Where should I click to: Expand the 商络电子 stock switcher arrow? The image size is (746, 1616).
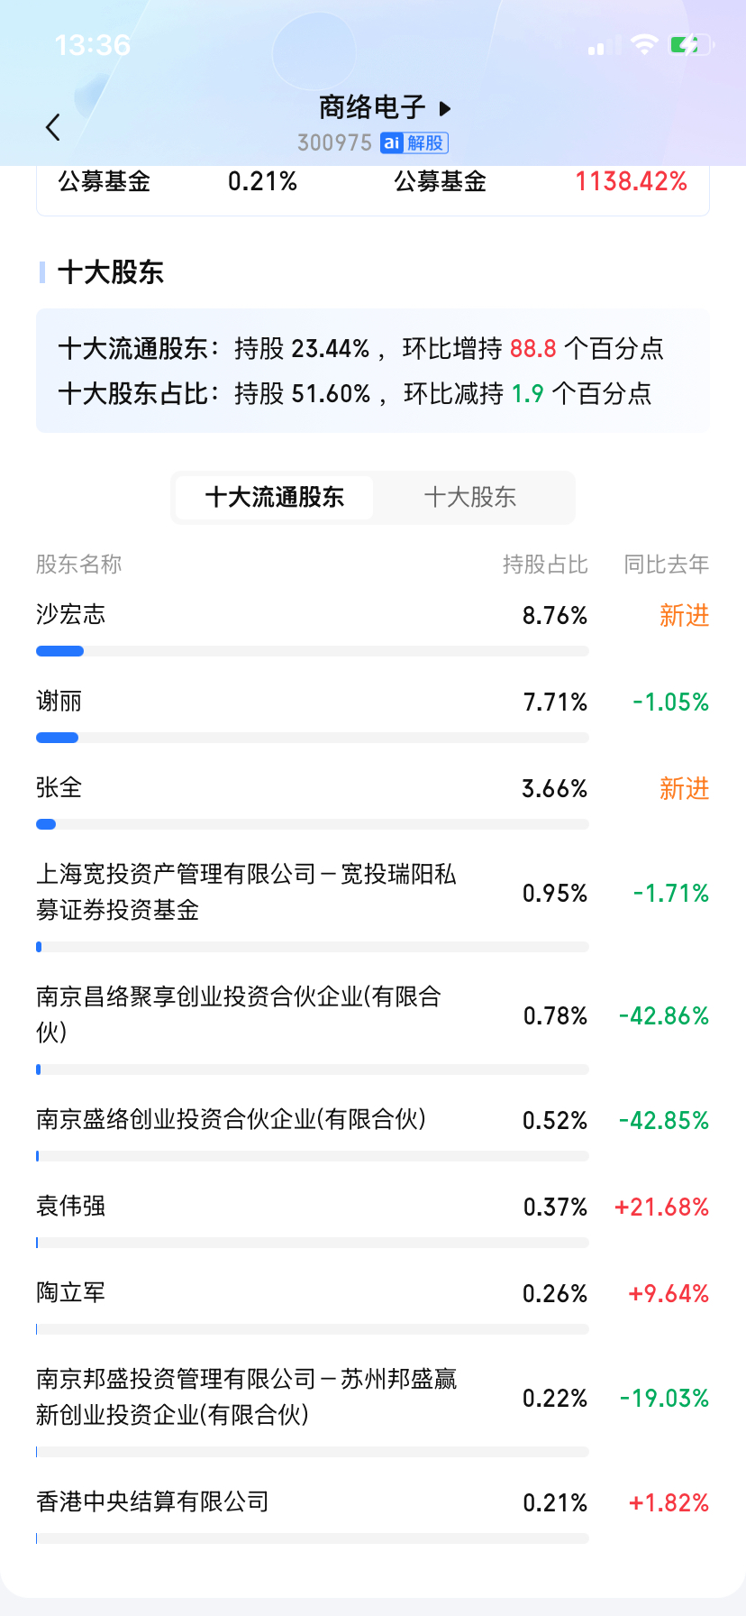[x=445, y=109]
